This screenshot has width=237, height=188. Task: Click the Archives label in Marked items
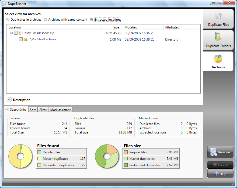(x=145, y=128)
